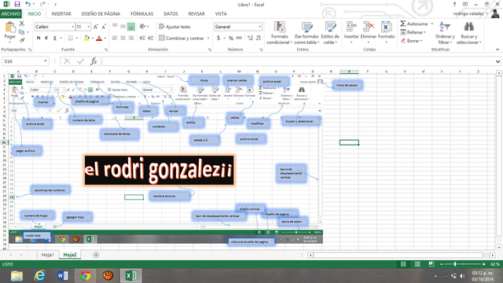This screenshot has height=283, width=503.
Task: Switch to DISEÑO DE PÁGINA tab
Action: 101,14
